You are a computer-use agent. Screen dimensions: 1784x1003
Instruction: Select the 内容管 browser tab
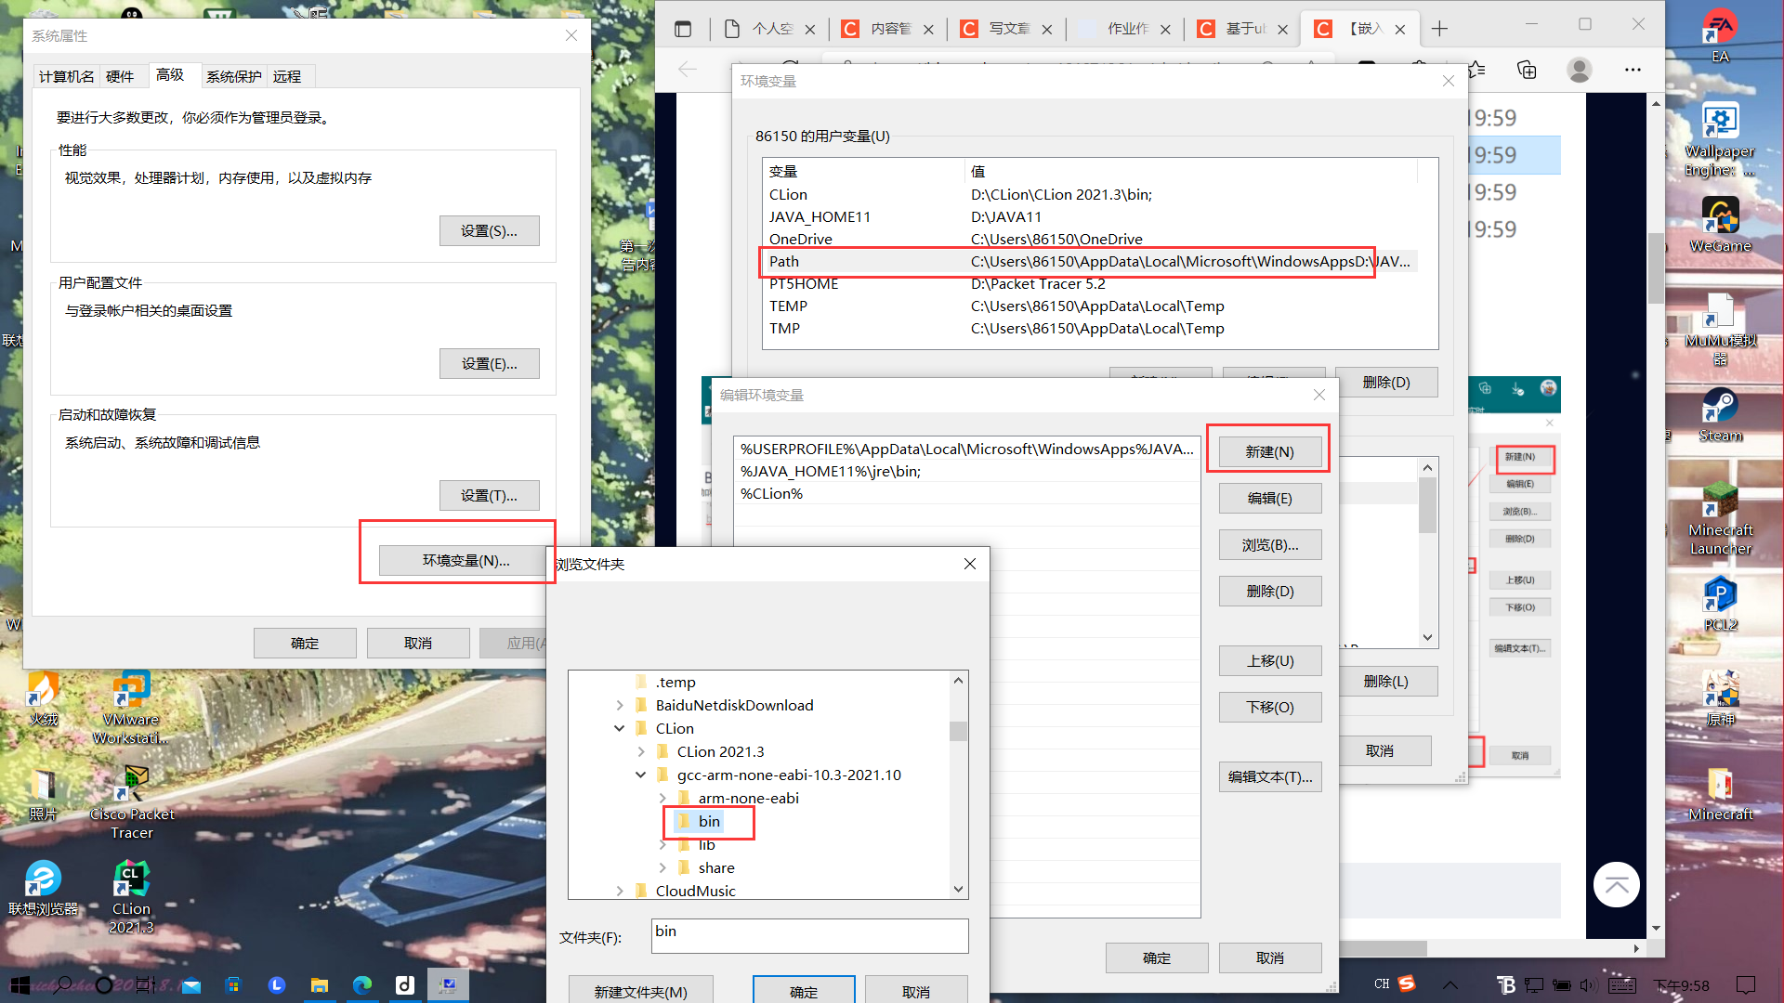889,29
